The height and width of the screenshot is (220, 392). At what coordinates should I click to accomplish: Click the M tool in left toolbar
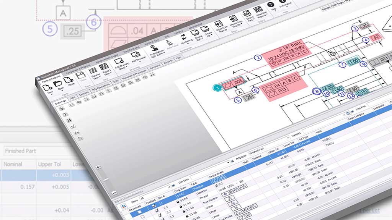tap(69, 120)
